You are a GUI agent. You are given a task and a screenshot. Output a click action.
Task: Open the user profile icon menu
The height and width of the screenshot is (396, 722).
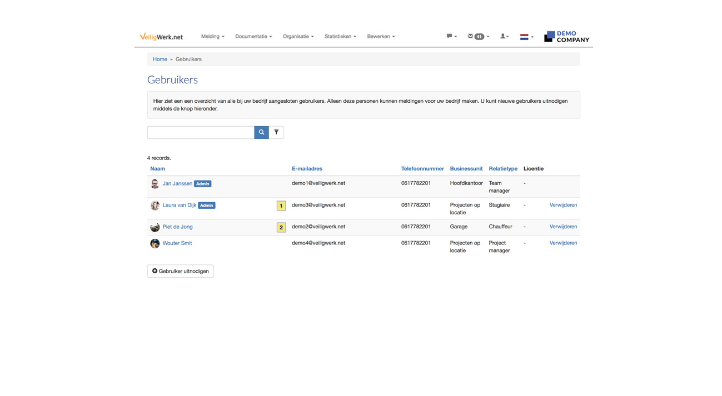pyautogui.click(x=504, y=37)
